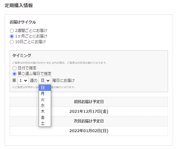Click the 次回お届け予定日 header row
Screen dimensions: 178x149
click(x=89, y=121)
